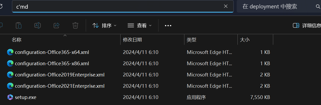
Task: Select file configuration-Office365-x86.xml
Action: click(52, 63)
